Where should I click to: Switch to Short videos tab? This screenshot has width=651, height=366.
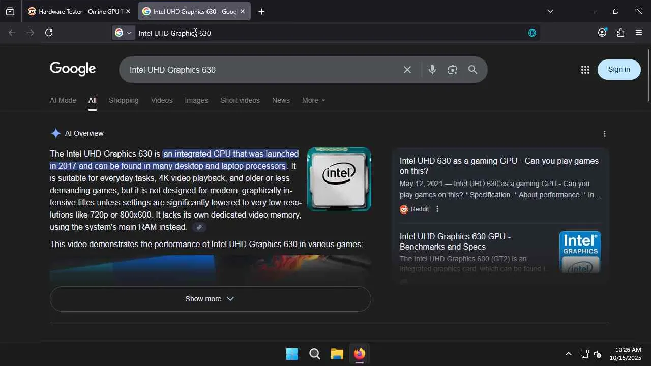point(240,100)
